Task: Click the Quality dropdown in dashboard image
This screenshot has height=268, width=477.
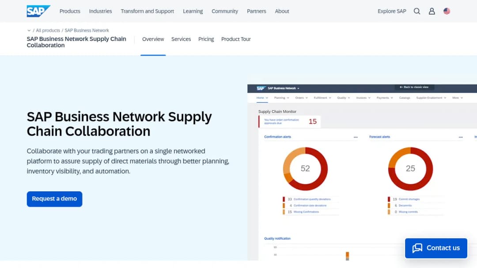Action: (344, 98)
